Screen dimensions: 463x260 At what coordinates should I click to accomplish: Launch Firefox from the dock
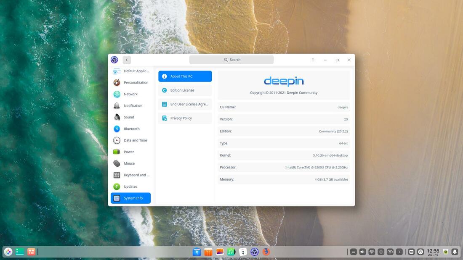click(x=266, y=252)
